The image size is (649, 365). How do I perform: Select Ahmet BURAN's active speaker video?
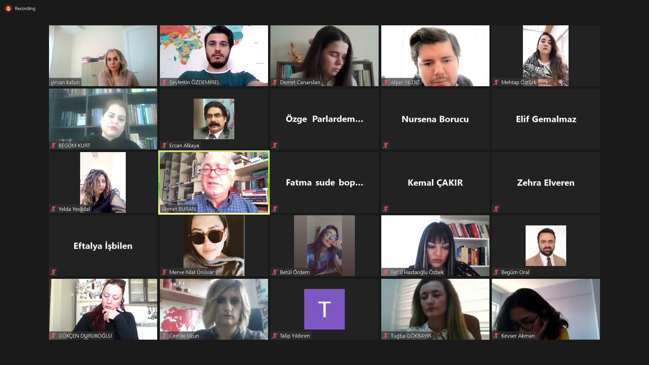tap(214, 182)
